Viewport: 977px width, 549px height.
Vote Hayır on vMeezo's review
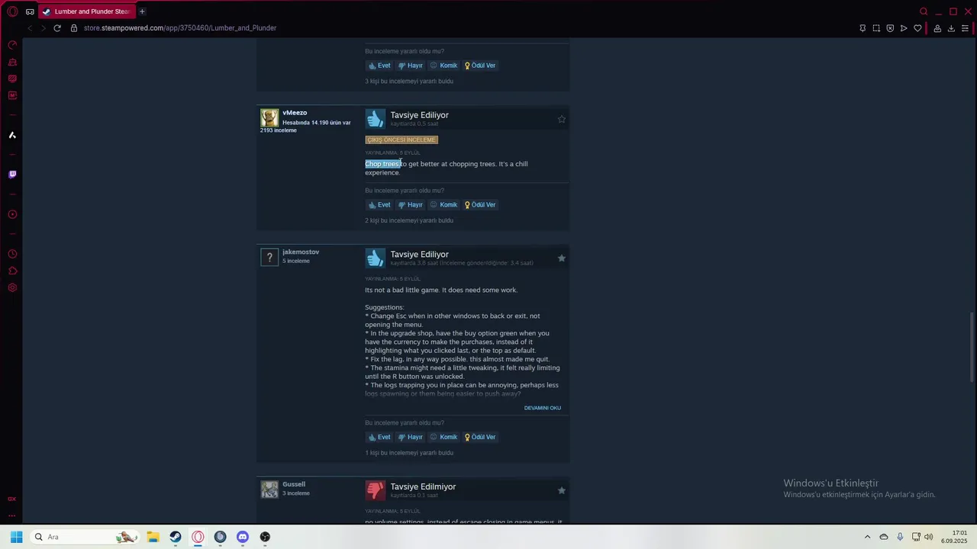coord(411,204)
